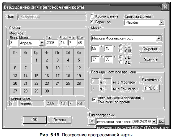Click the Изменения button
The height and width of the screenshot is (139, 173).
[x=151, y=79]
